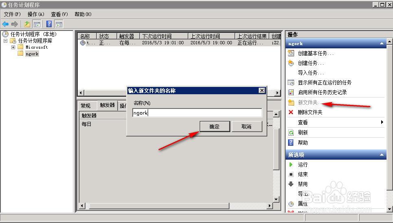Click detail pane vertical scrollbar up arrow
The width and height of the screenshot is (393, 223).
[x=276, y=115]
